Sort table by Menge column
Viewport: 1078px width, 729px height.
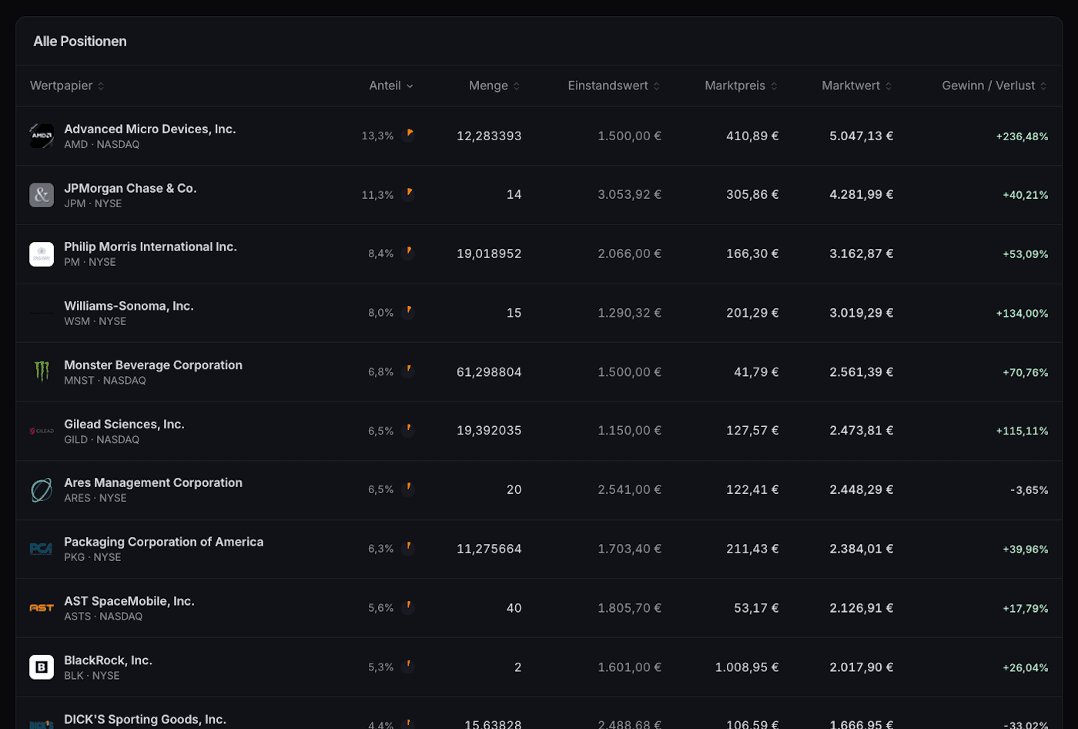(494, 86)
